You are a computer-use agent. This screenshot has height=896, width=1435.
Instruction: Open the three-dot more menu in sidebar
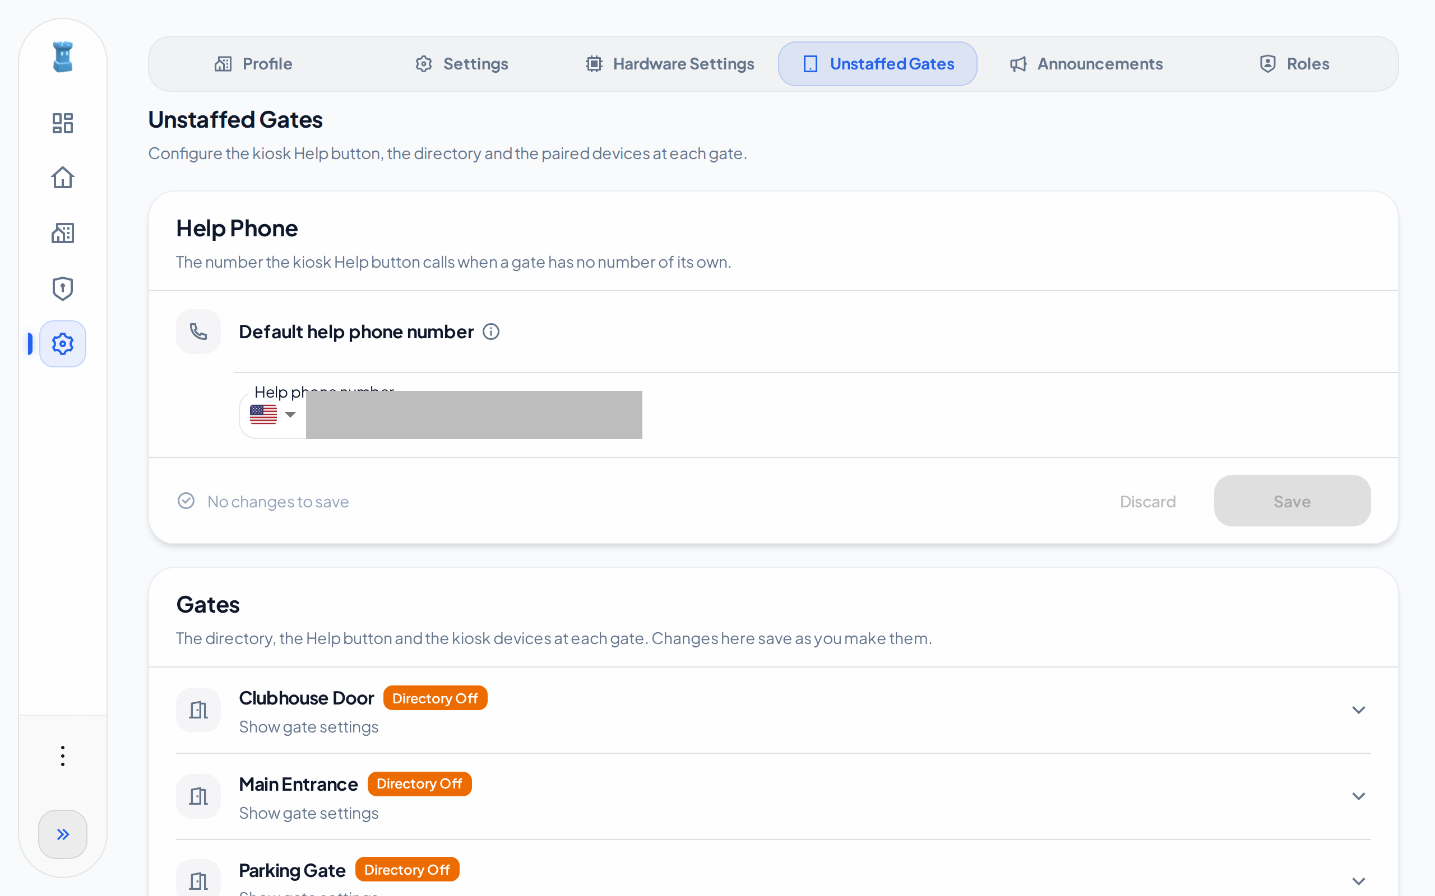[63, 756]
